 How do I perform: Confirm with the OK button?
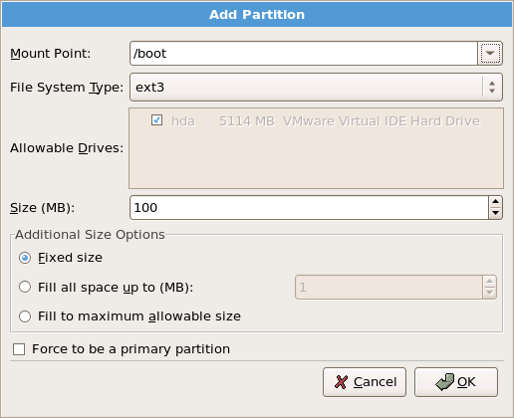(456, 382)
